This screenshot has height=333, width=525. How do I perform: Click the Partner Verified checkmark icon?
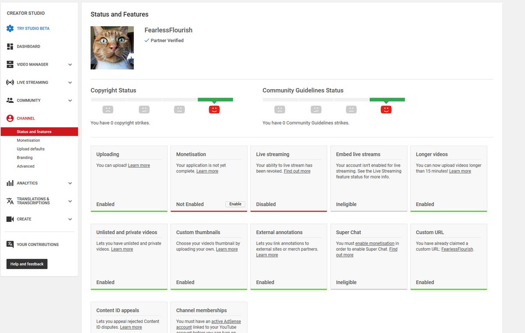tap(147, 40)
